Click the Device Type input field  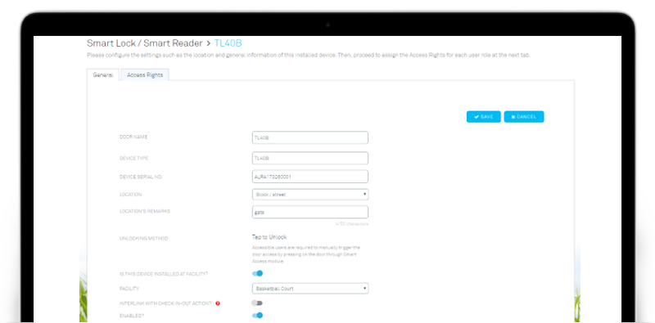[x=310, y=158]
